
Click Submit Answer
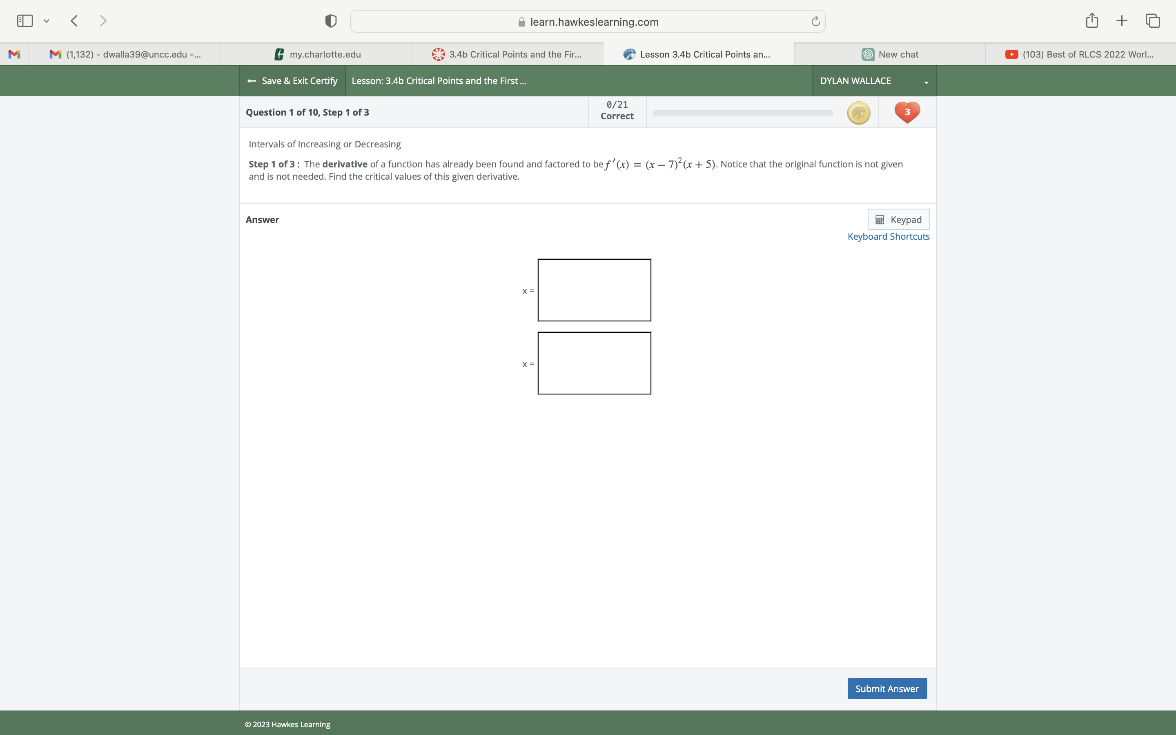click(x=886, y=688)
